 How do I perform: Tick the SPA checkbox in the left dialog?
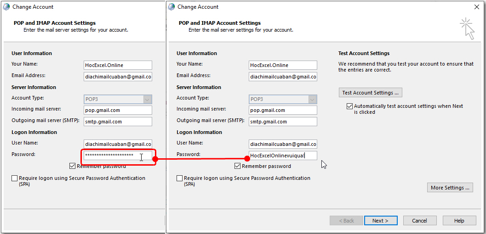pos(15,178)
